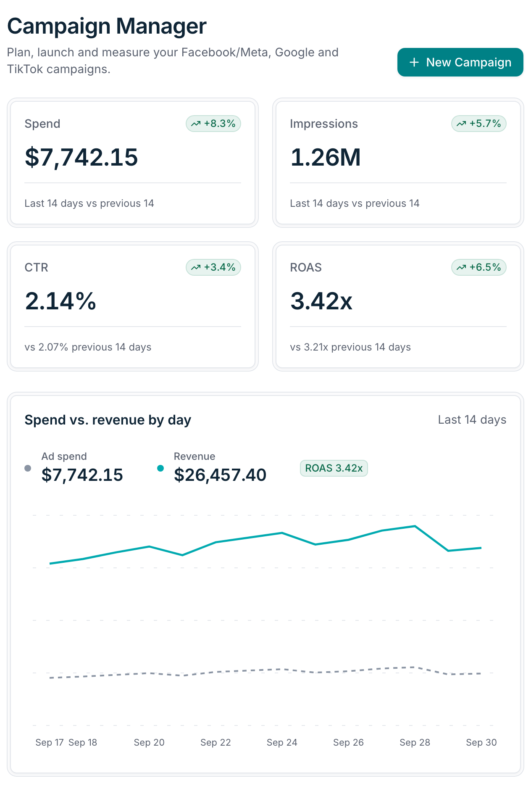Click the CTR value 2.14%
Screen dimensions: 531x786
[x=60, y=301]
